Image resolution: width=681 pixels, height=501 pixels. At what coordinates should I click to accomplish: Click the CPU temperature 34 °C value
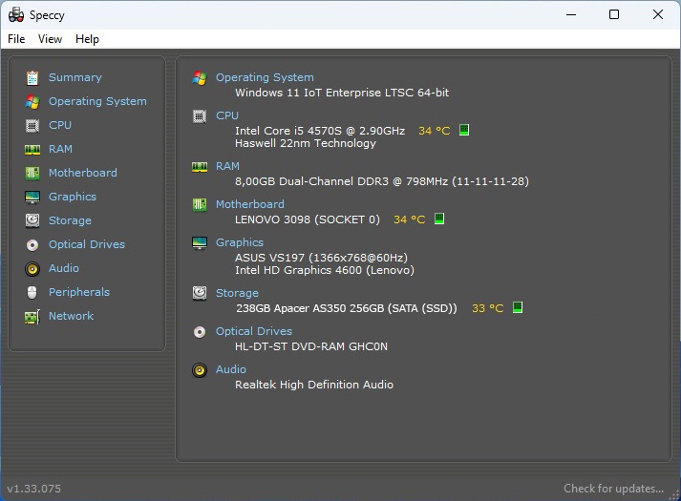click(x=435, y=131)
